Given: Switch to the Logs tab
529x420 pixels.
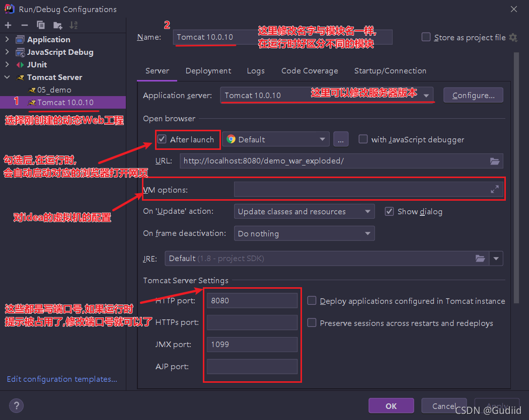Looking at the screenshot, I should (256, 71).
